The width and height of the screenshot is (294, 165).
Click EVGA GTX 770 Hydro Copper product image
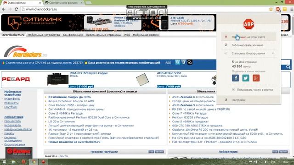pyautogui.click(x=58, y=79)
